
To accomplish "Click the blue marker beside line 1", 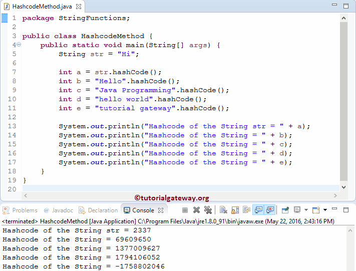I will click(5, 18).
